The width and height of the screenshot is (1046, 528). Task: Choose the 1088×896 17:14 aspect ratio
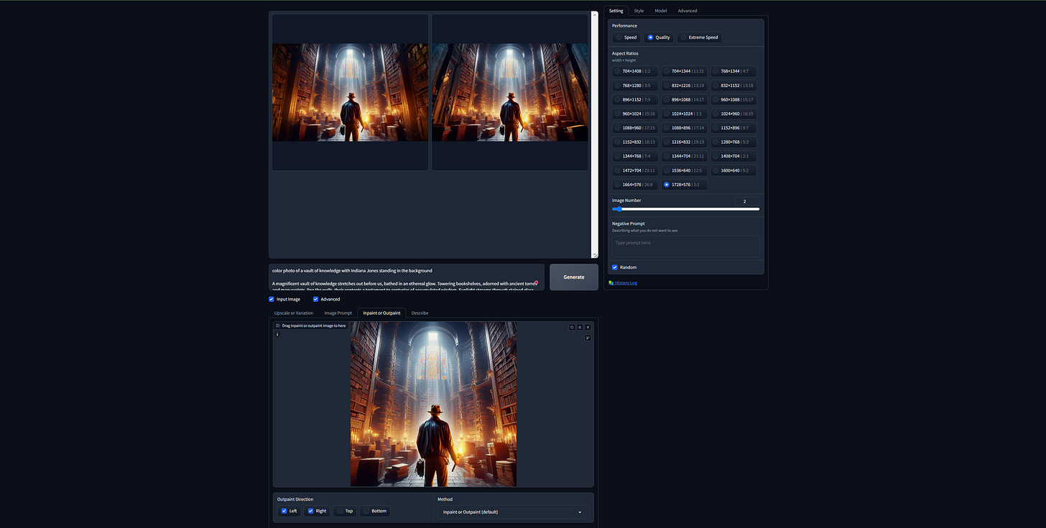coord(684,128)
